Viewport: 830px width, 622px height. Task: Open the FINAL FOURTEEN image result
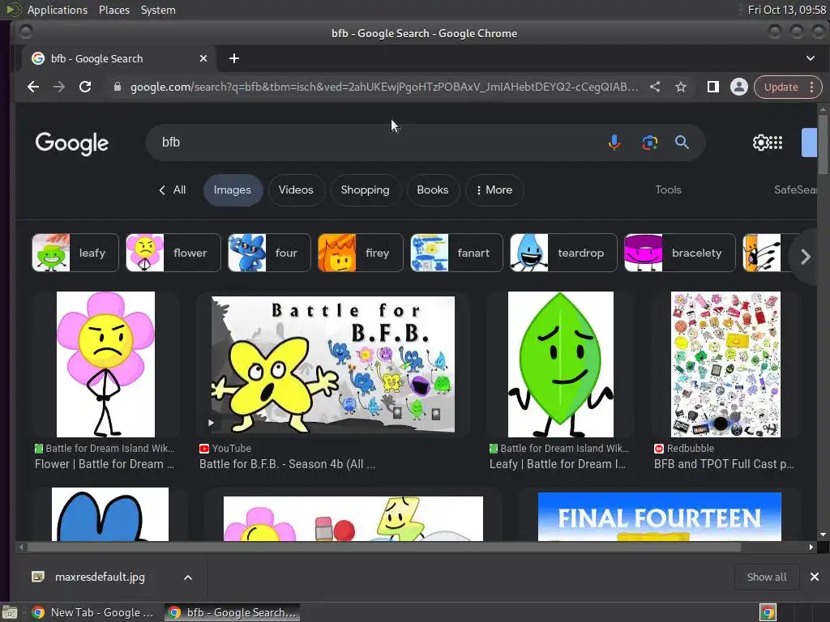click(660, 517)
